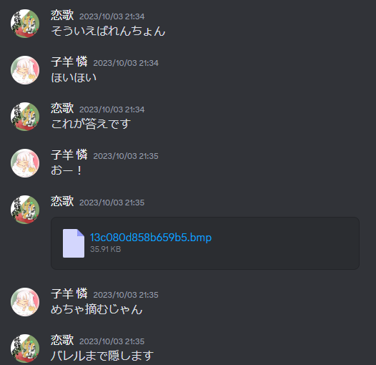
Task: Open 恋歌's avatar above the bmp attachment
Action: tap(25, 210)
